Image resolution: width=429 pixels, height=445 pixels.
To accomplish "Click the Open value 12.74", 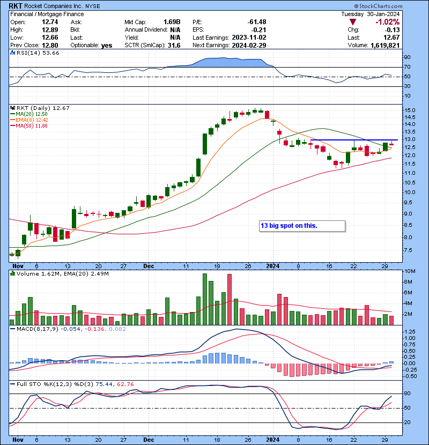I will pos(50,22).
